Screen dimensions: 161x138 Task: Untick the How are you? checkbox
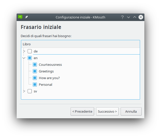tap(35, 78)
